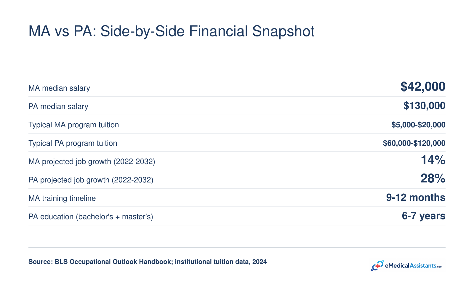Click the 9-12 months value
The height and width of the screenshot is (295, 474).
[x=416, y=197]
